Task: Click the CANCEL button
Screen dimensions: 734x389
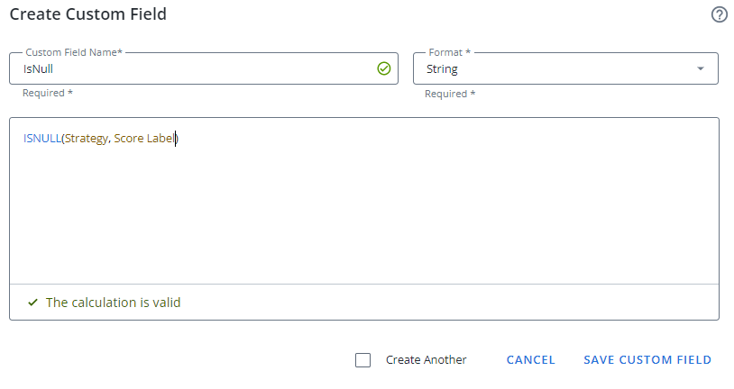Action: coord(530,360)
